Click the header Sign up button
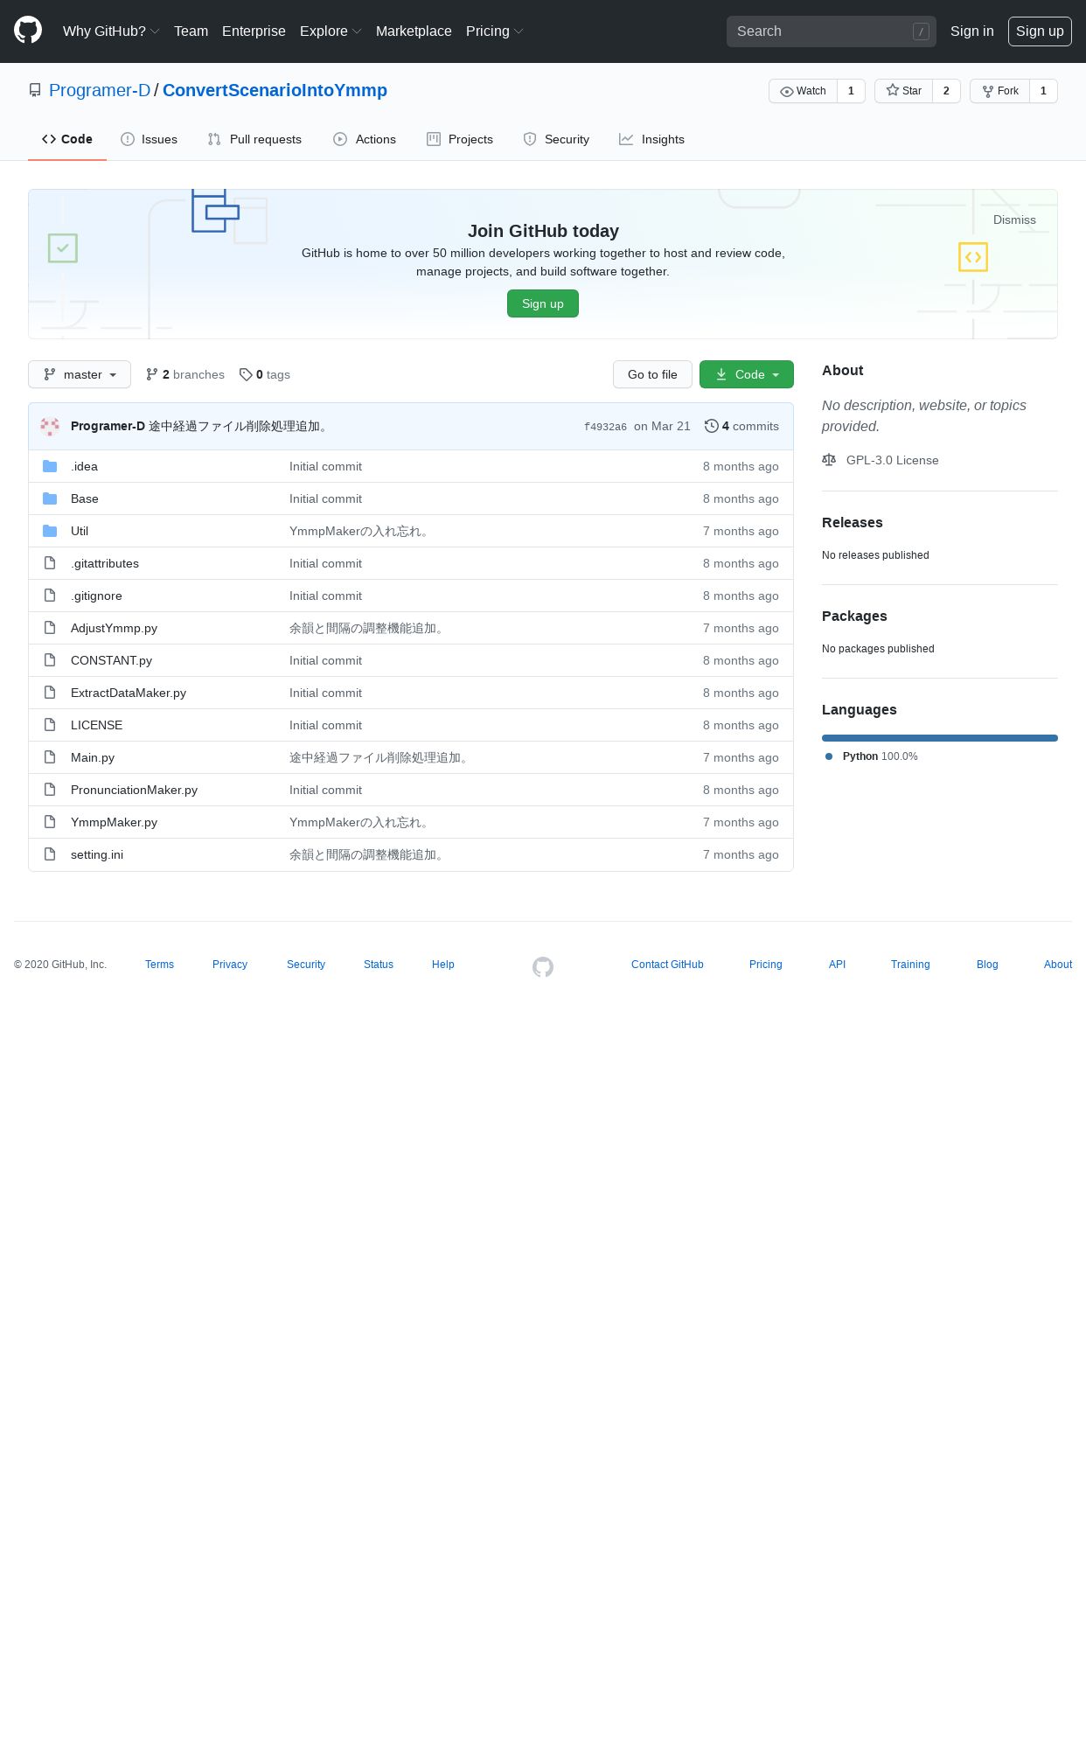Screen dimensions: 1086x1749 click(1040, 31)
